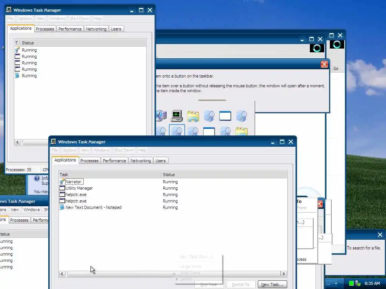Switch to Users tab in front Task Manager

161,160
